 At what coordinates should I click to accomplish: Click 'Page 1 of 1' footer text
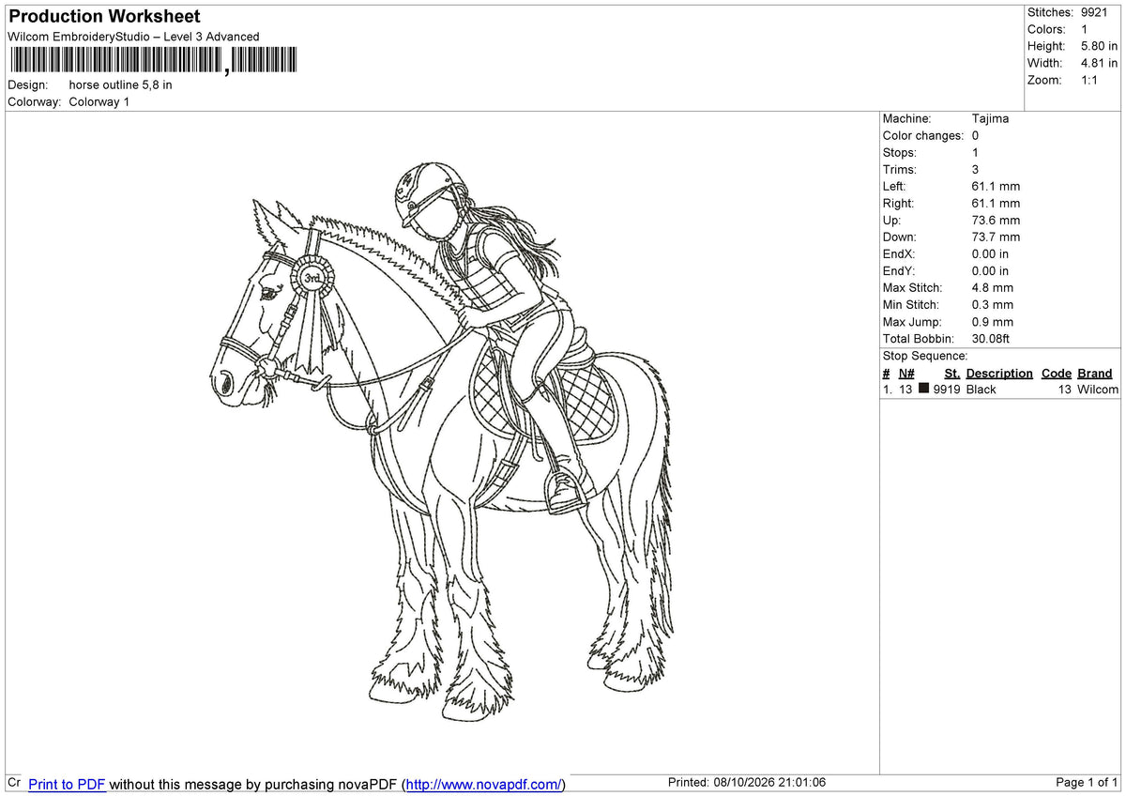1087,783
